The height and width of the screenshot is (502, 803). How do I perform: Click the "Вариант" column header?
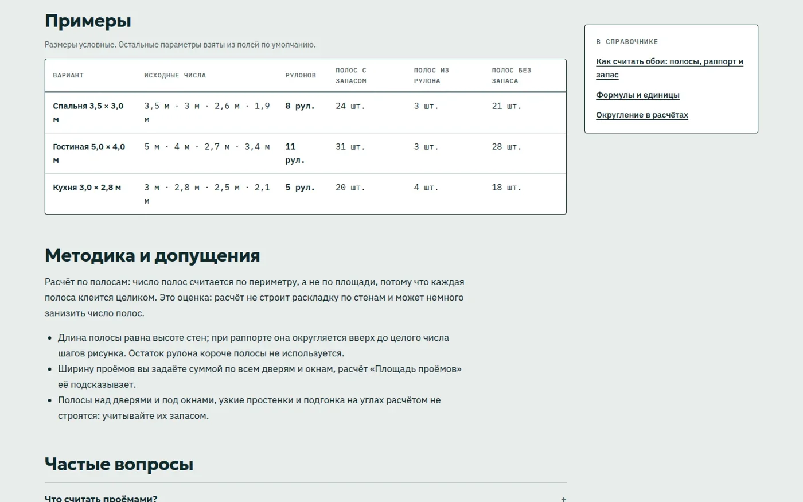click(68, 76)
